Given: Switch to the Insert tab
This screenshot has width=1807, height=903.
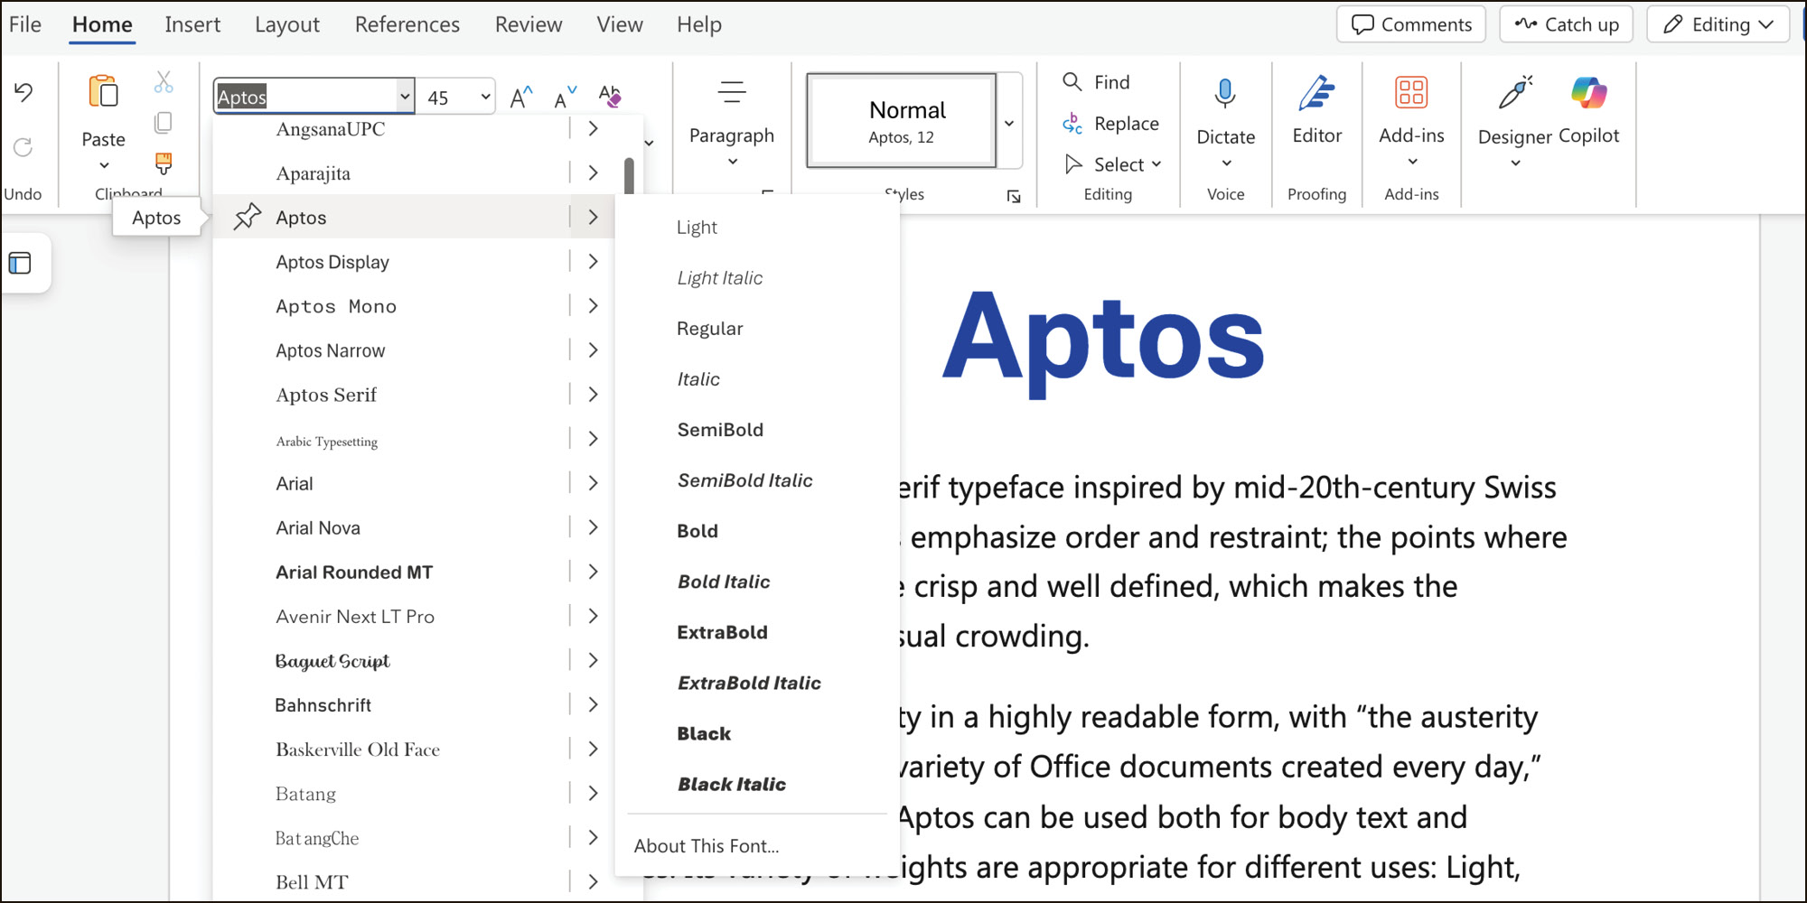Looking at the screenshot, I should coord(192,24).
